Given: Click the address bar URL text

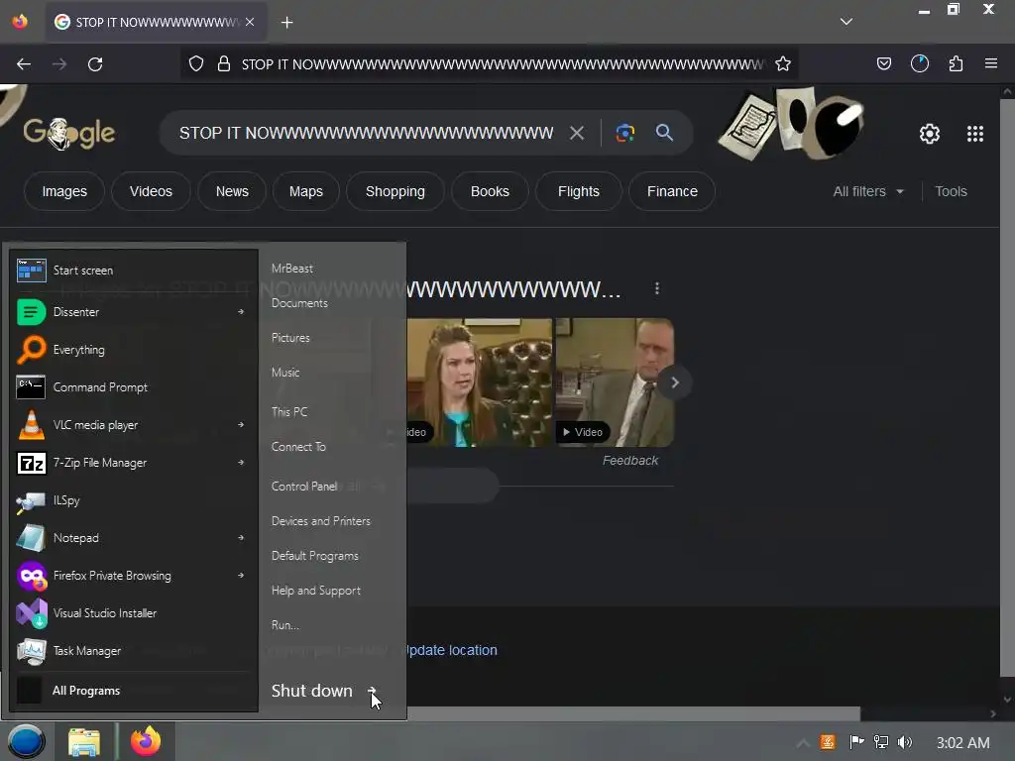Looking at the screenshot, I should (x=502, y=64).
